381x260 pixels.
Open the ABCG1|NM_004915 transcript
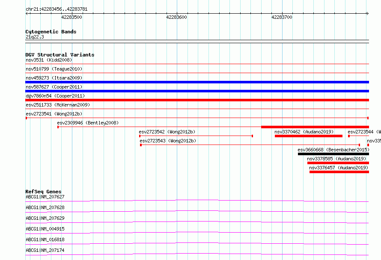point(45,229)
